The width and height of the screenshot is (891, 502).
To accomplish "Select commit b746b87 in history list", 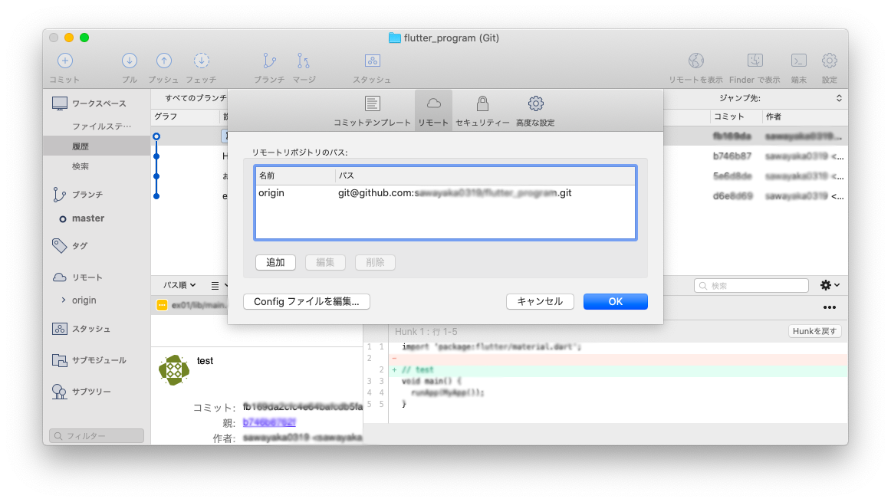I will click(x=732, y=156).
